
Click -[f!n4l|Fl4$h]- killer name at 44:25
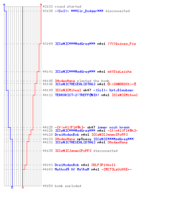(x=70, y=127)
